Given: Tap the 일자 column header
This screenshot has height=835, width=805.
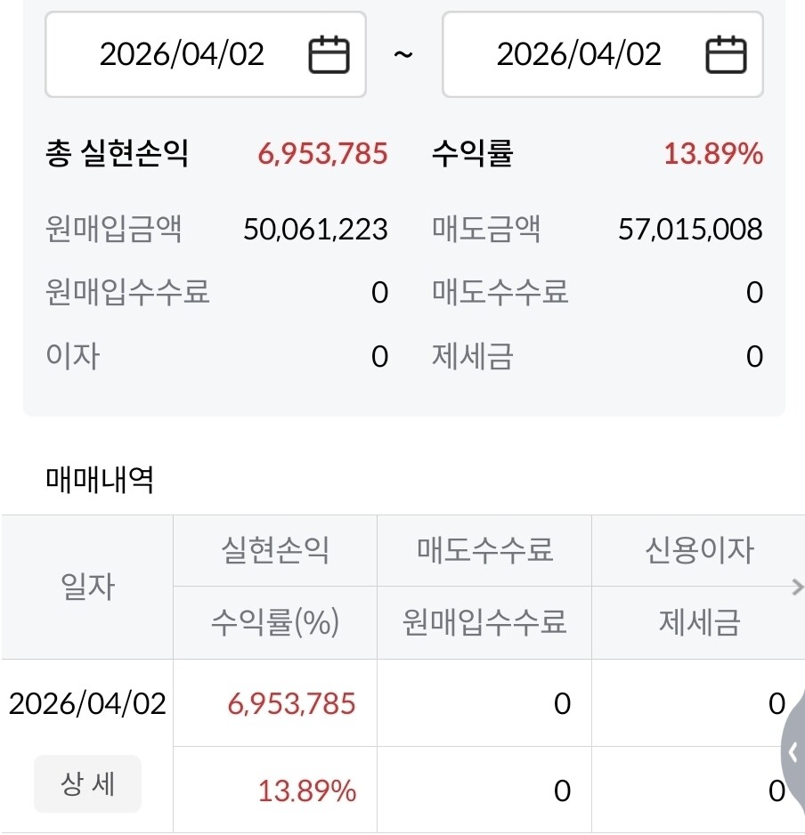Looking at the screenshot, I should pos(87,587).
